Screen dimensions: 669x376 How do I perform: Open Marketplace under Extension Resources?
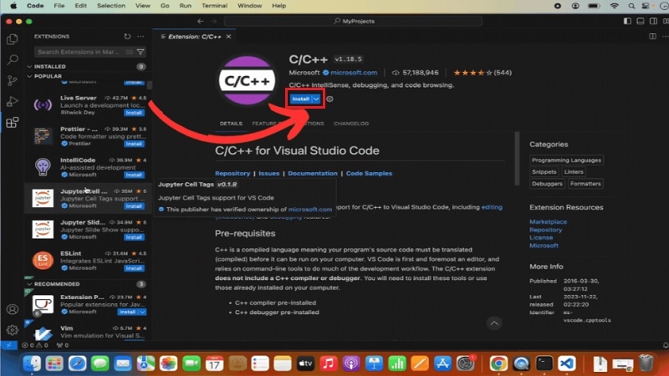[549, 221]
